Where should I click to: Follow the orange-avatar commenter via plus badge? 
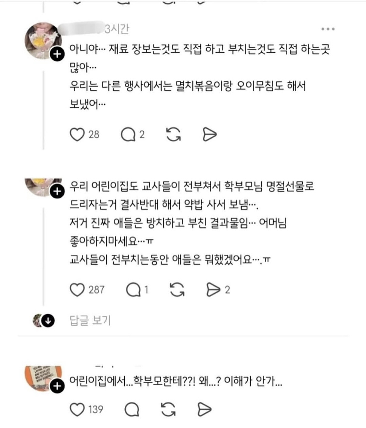(x=57, y=386)
